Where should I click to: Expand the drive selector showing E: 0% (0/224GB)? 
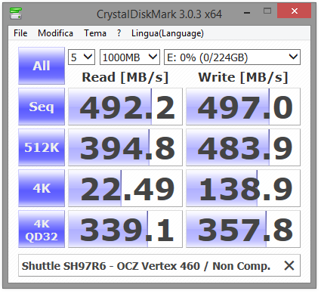(x=232, y=57)
